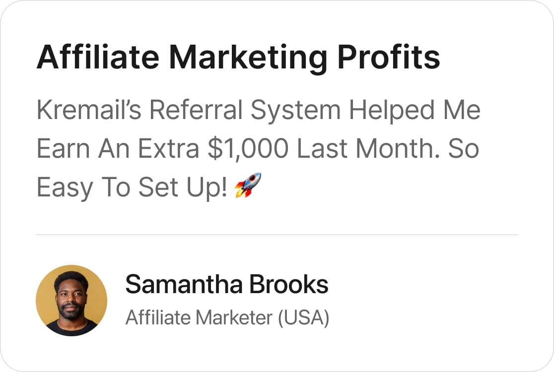Click the word "Affiliate" in the heading
Image resolution: width=554 pixels, height=372 pixels.
98,57
